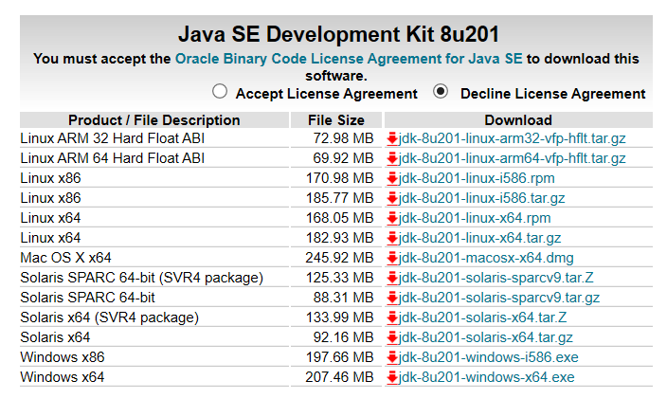Download jdk-8u201-linux-arm64-vfp-hflt.tar.gz link
Image resolution: width=667 pixels, height=399 pixels.
pos(513,158)
